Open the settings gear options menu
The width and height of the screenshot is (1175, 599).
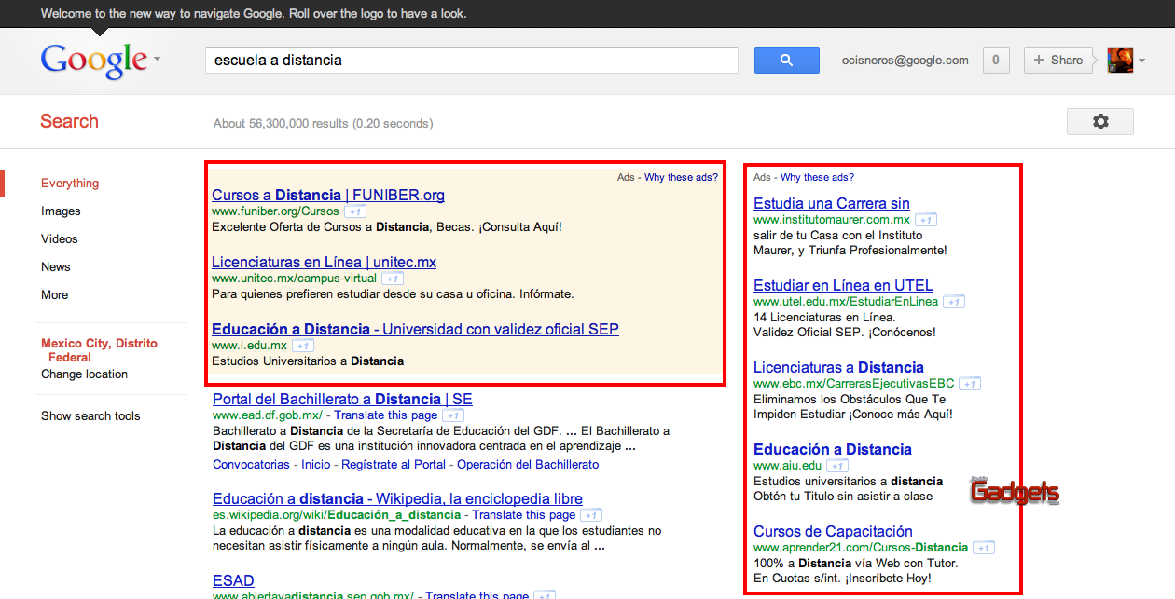[x=1100, y=121]
